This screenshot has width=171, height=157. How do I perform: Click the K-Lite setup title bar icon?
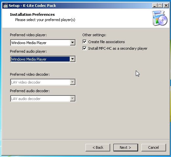6,6
